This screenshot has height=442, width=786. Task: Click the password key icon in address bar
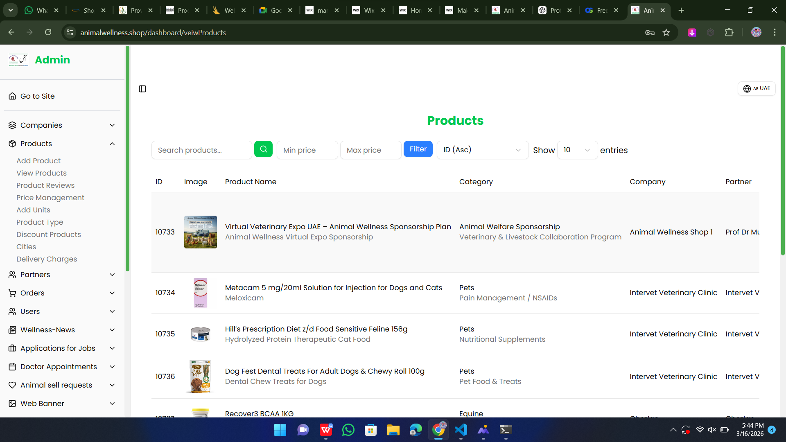pos(650,33)
